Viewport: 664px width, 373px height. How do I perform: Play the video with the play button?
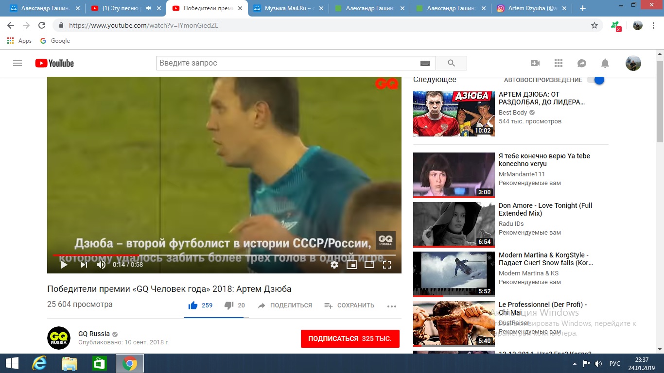tap(64, 265)
